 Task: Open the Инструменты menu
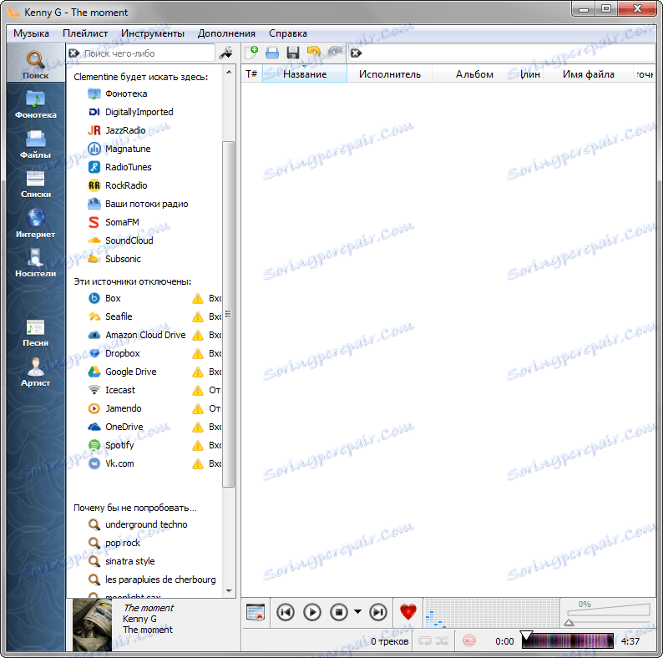pos(153,33)
